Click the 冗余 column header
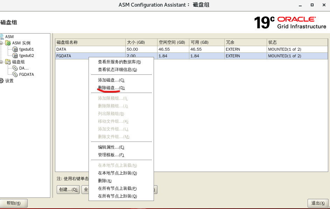Viewport: 330px width, 209px height. (246, 43)
